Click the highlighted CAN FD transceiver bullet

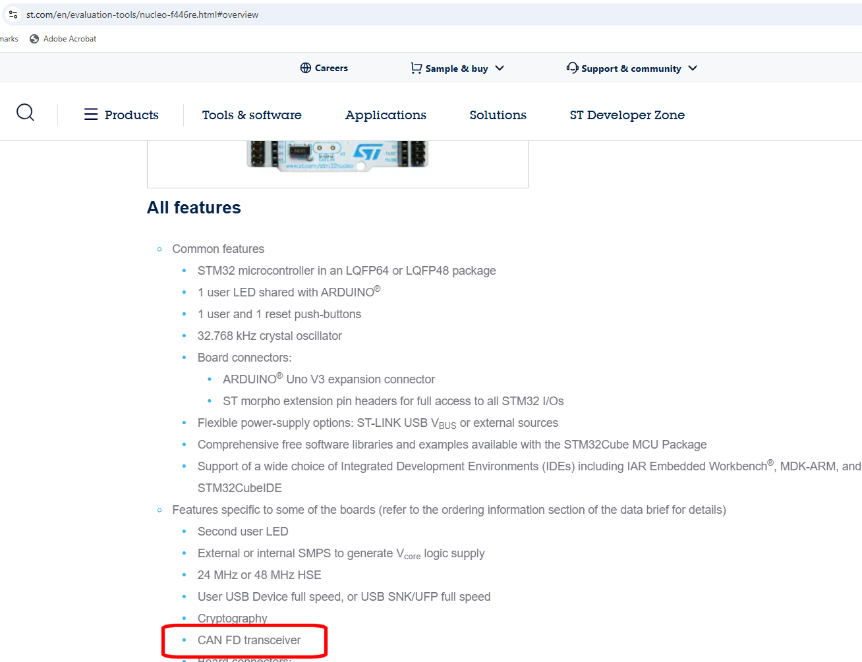coord(249,640)
